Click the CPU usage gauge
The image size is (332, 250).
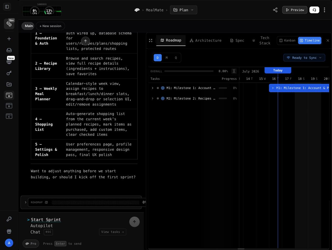(35, 11)
